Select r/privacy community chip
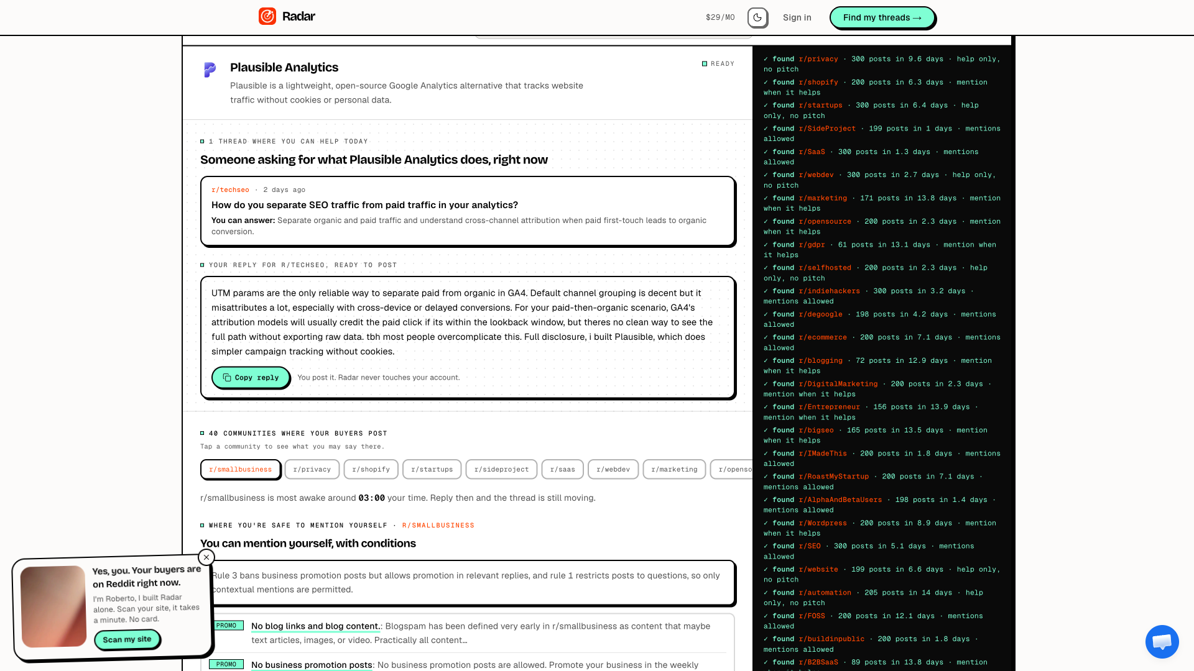The width and height of the screenshot is (1194, 671). pyautogui.click(x=312, y=470)
